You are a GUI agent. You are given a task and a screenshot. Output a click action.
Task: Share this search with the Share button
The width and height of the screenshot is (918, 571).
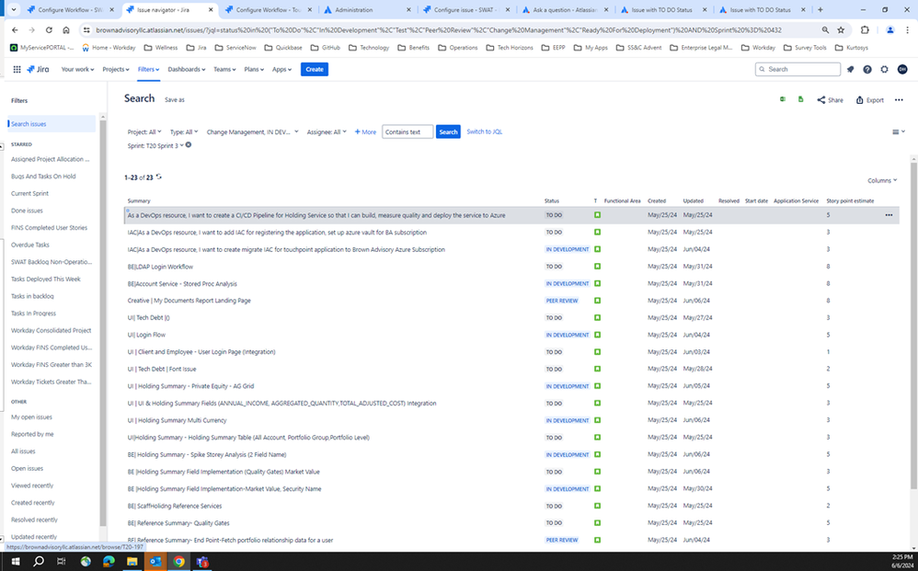tap(831, 100)
